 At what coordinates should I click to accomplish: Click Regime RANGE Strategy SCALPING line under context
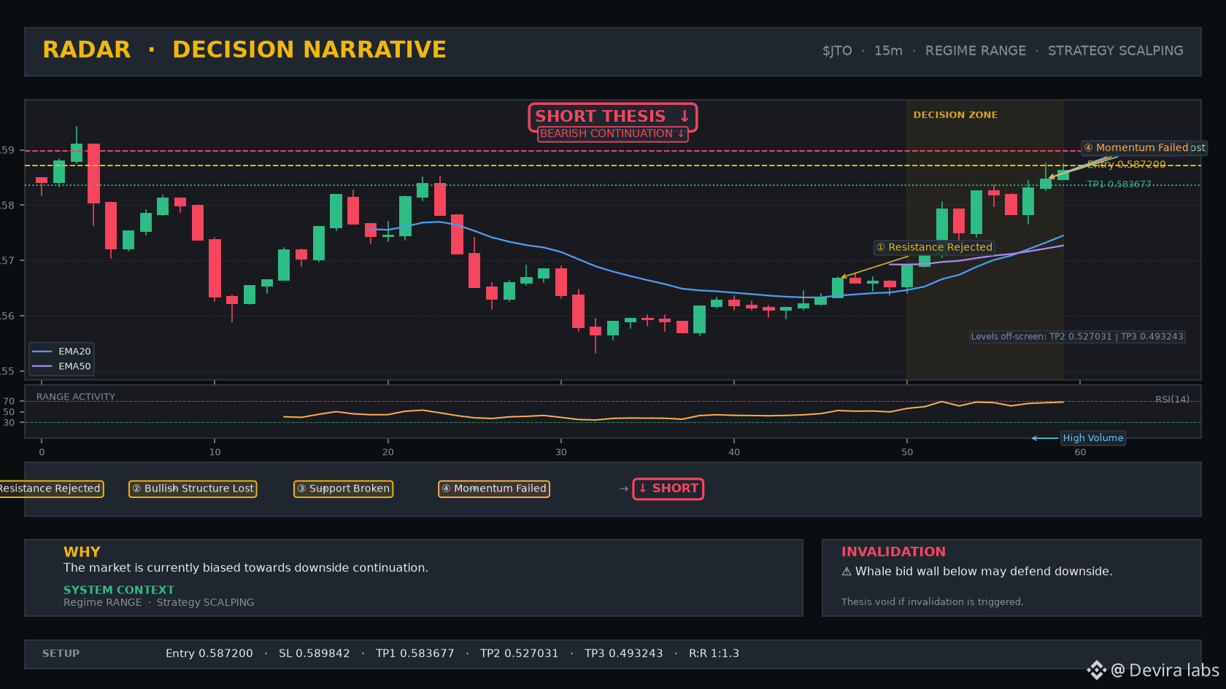point(159,602)
